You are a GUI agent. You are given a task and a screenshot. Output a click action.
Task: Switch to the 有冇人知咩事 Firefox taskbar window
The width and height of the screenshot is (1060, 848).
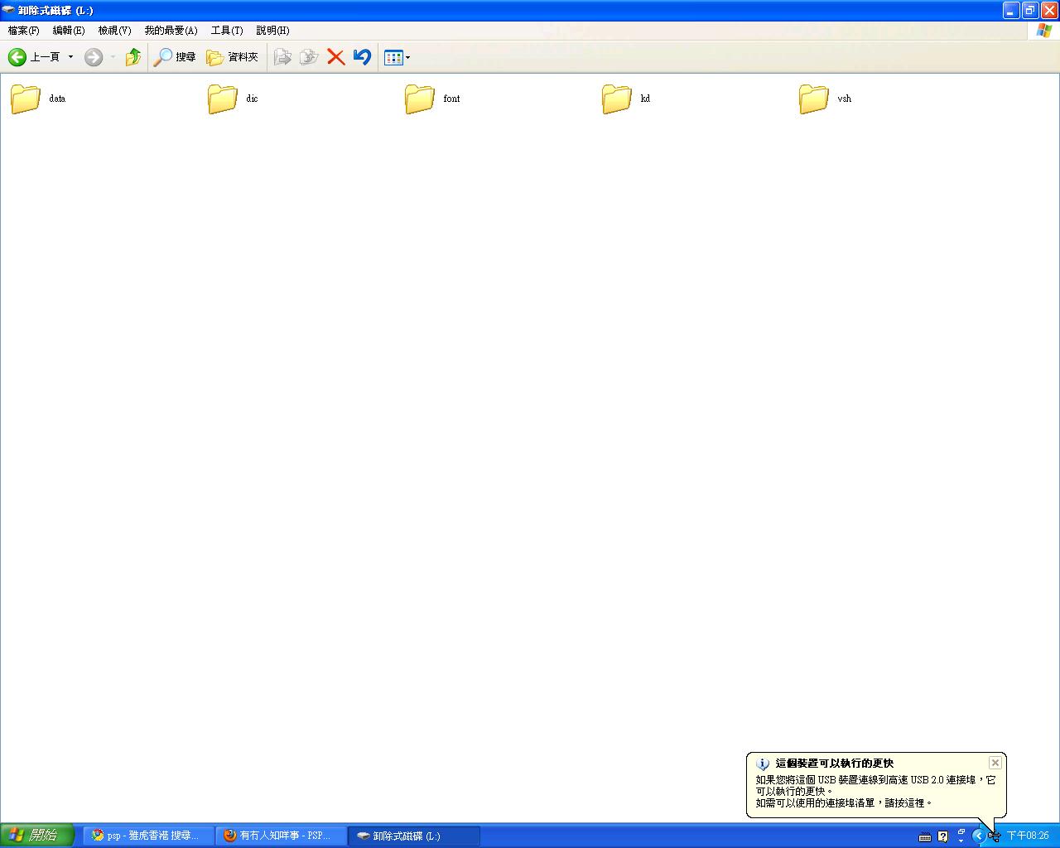pyautogui.click(x=281, y=836)
